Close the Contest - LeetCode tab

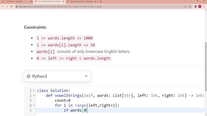(31, 1)
